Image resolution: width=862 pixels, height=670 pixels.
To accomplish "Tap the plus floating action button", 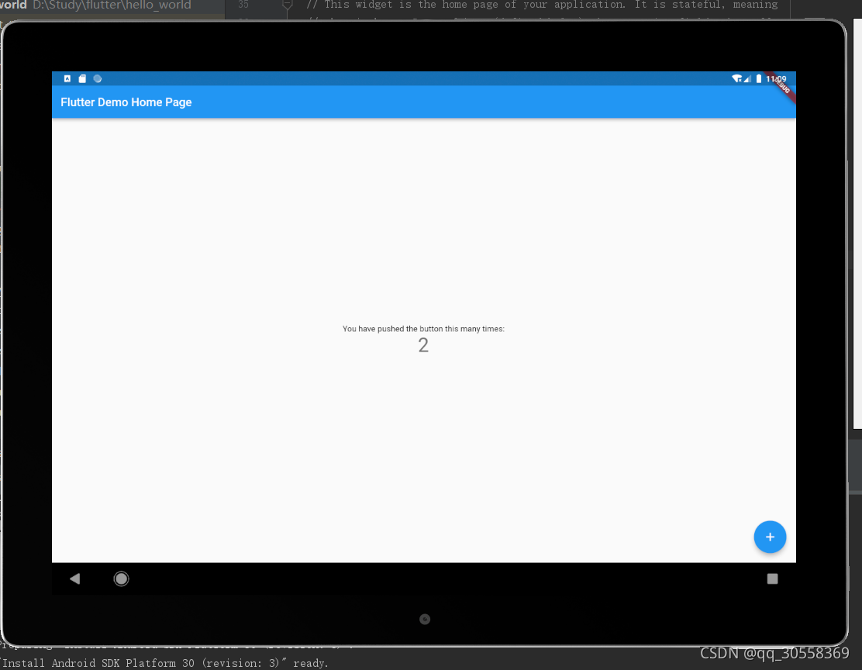I will click(x=770, y=537).
